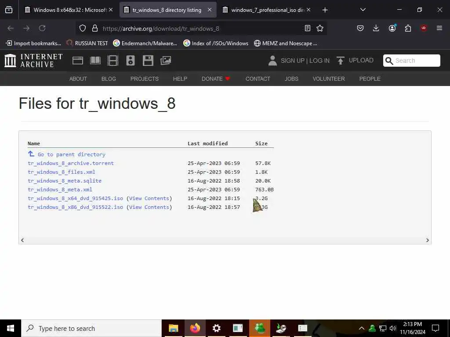Viewport: 450px width, 337px height.
Task: Open new tab with plus button
Action: [325, 10]
